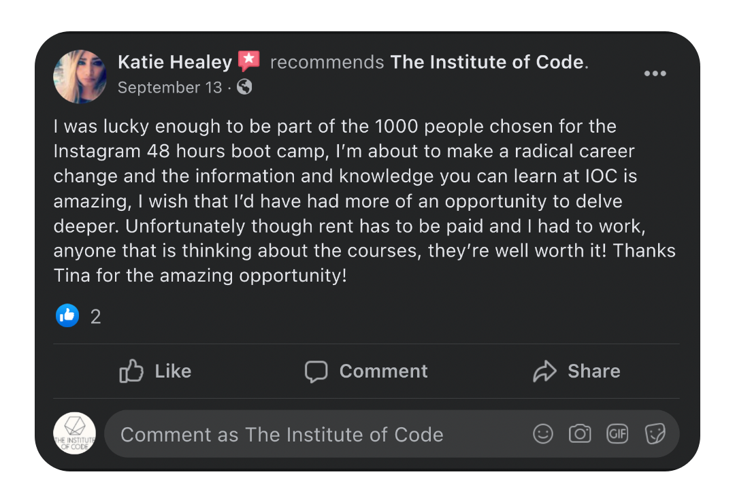The width and height of the screenshot is (735, 500).
Task: Open the sticker picker icon
Action: [655, 434]
